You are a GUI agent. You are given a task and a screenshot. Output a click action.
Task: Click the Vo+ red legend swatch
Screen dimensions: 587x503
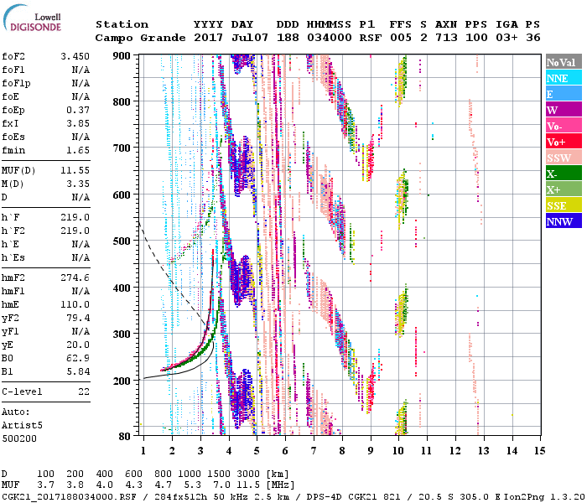click(x=563, y=142)
